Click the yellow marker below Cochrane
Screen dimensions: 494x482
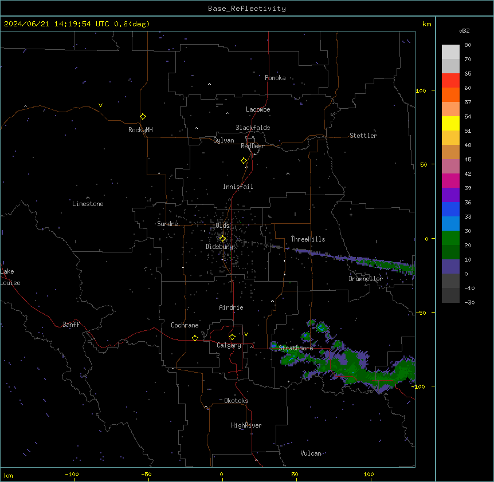(x=195, y=338)
